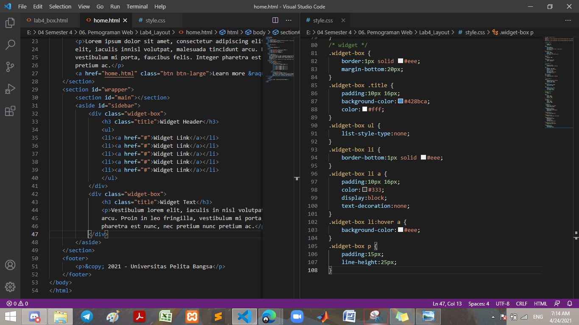Open the Selection menu
579x325 pixels.
(60, 6)
